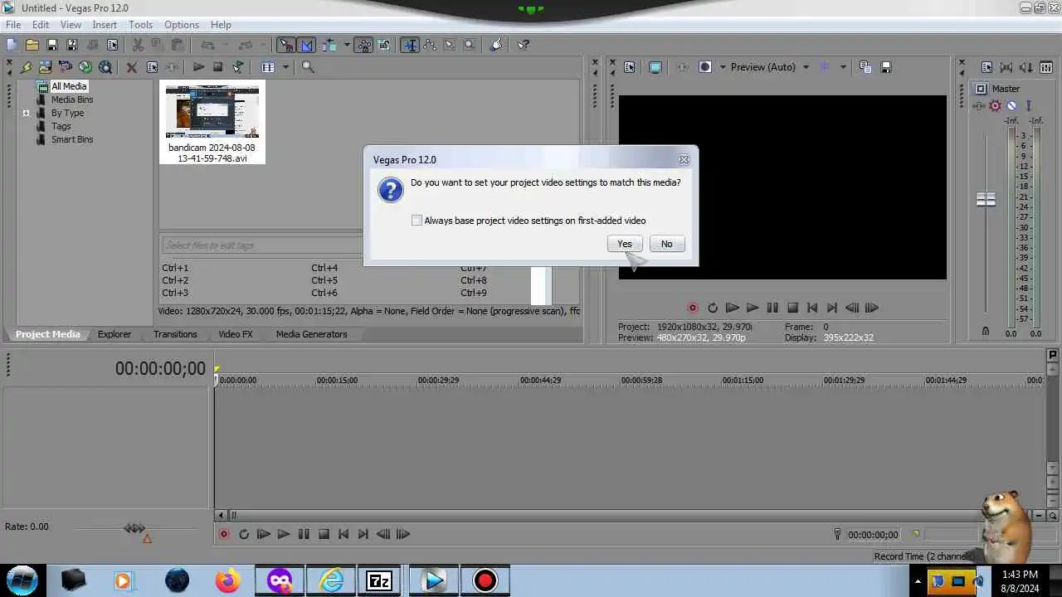1062x597 pixels.
Task: Click the Search magnifier in Project Media
Action: pyautogui.click(x=308, y=67)
